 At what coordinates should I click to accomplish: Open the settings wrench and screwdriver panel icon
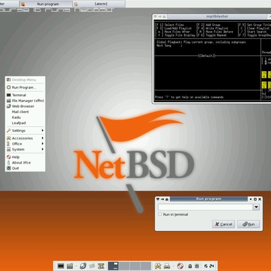click(158, 266)
